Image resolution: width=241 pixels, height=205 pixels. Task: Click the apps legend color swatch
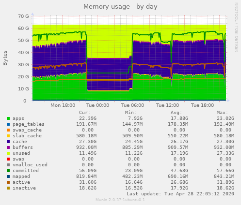8,118
